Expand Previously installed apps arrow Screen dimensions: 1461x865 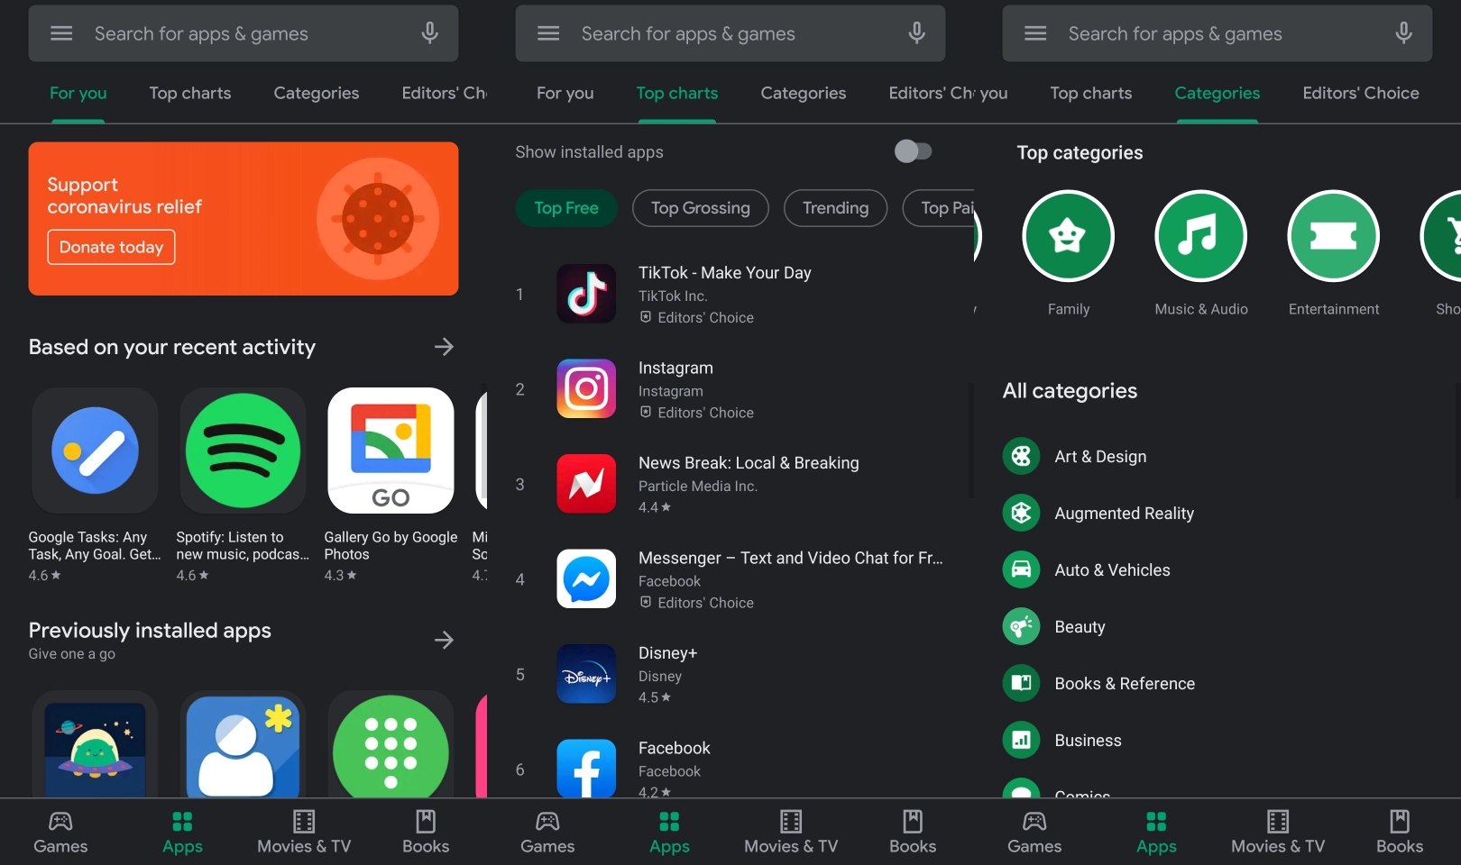(444, 640)
